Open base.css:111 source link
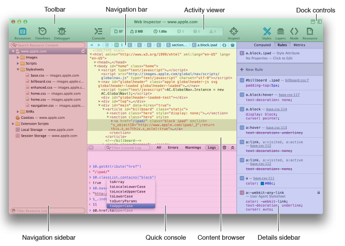345x246 pixels. click(x=263, y=178)
